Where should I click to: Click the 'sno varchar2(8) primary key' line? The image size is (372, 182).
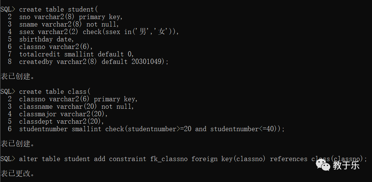pyautogui.click(x=71, y=17)
